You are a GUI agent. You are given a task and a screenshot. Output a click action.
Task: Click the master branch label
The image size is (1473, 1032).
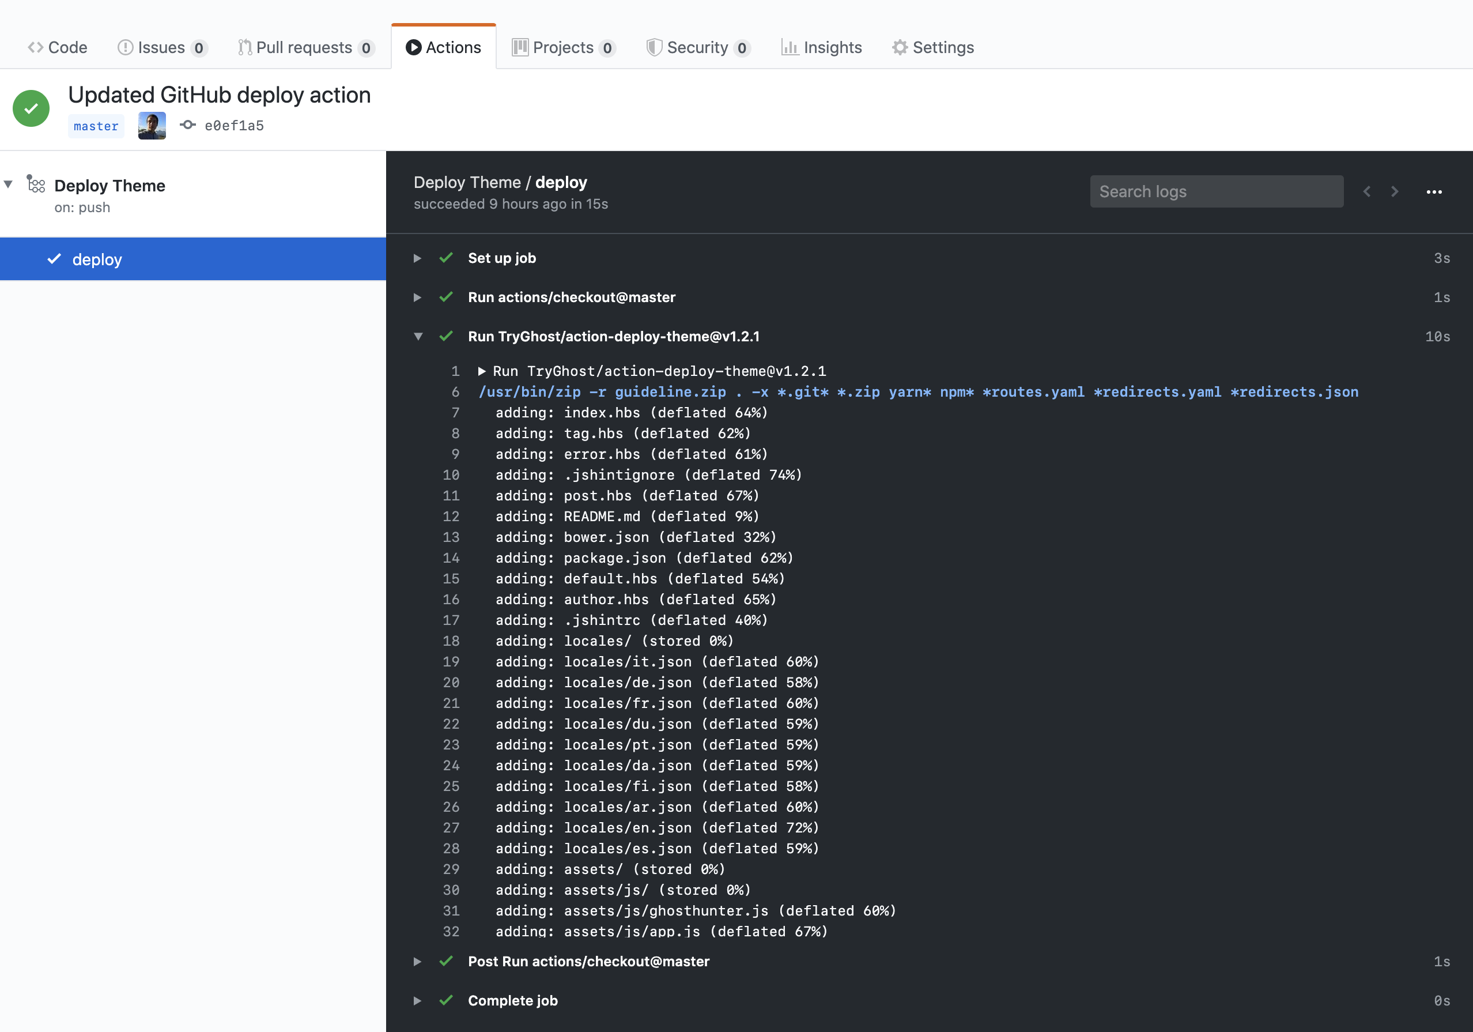[96, 126]
